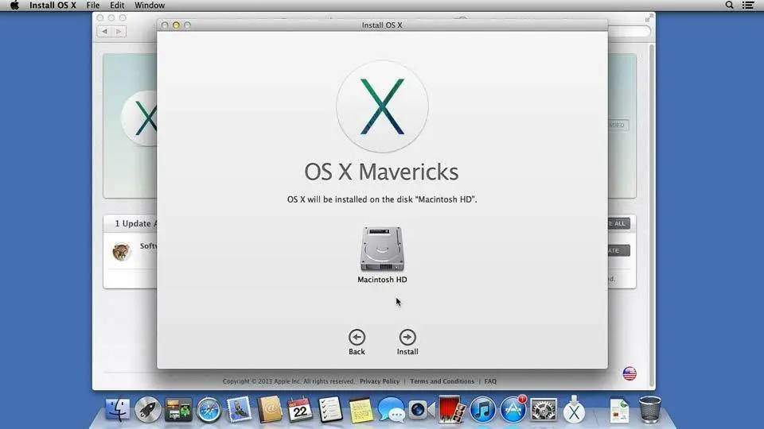Click the Mavericks X banner in App Store
Image resolution: width=764 pixels, height=429 pixels.
[x=130, y=126]
